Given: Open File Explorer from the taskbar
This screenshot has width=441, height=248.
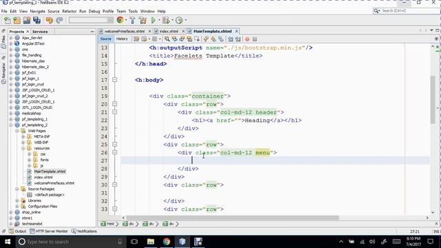Looking at the screenshot, I should click(x=151, y=242).
